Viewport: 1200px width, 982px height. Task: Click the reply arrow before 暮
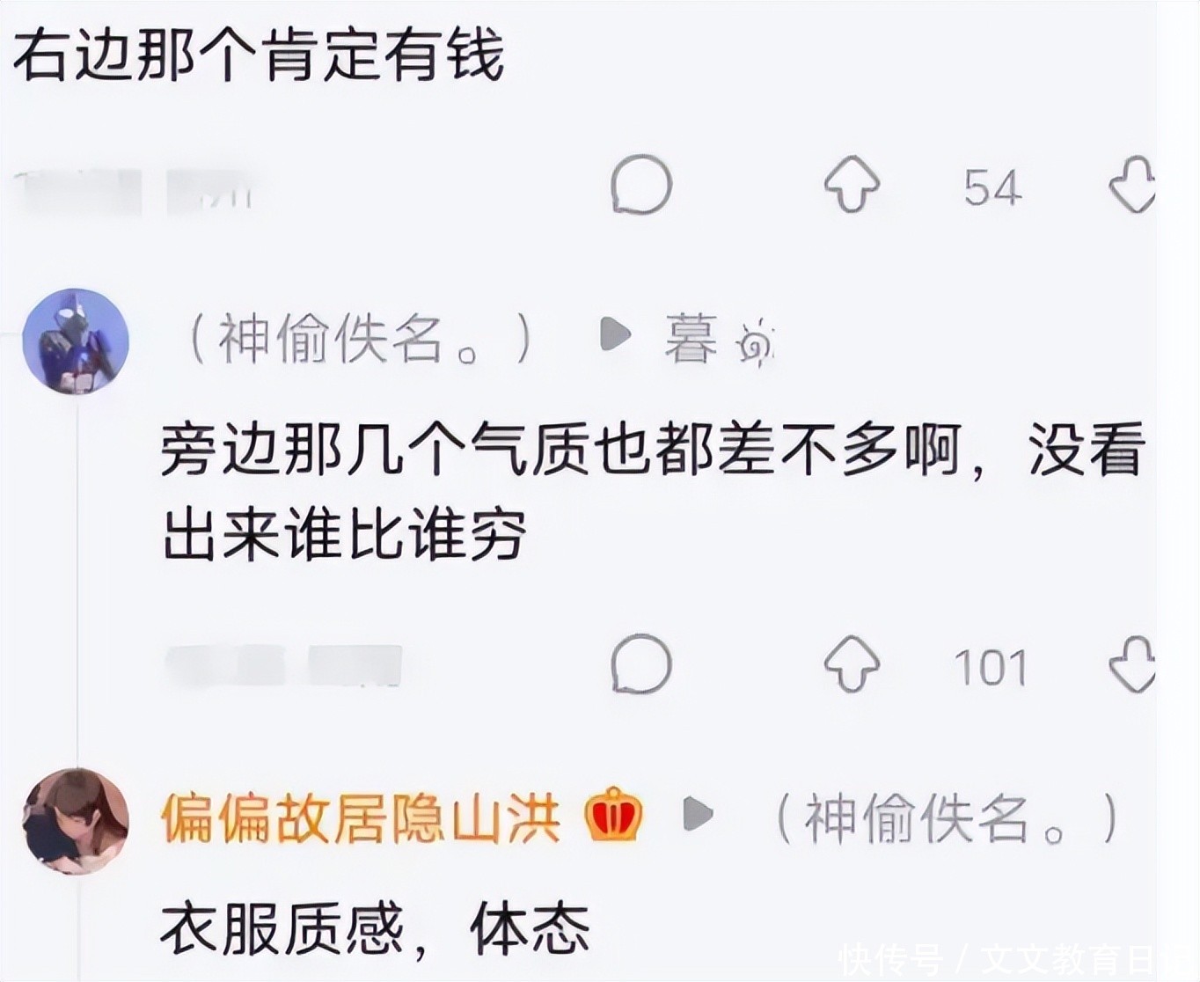615,334
